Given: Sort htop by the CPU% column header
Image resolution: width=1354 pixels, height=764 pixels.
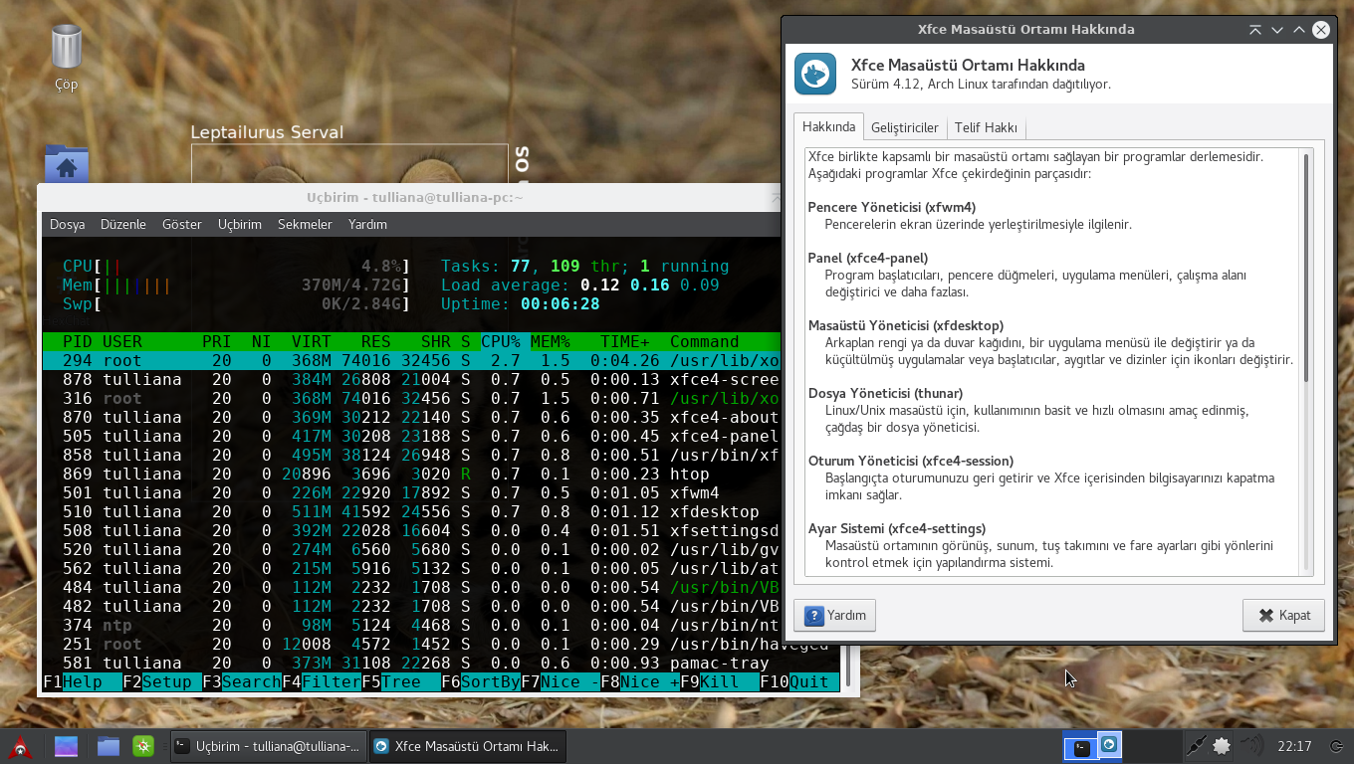Looking at the screenshot, I should (501, 341).
